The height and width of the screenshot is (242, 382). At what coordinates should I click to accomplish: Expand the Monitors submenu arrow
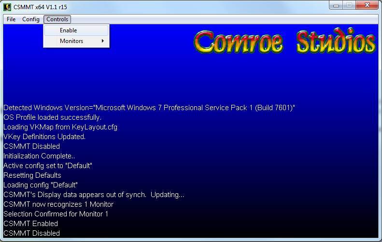pos(103,41)
